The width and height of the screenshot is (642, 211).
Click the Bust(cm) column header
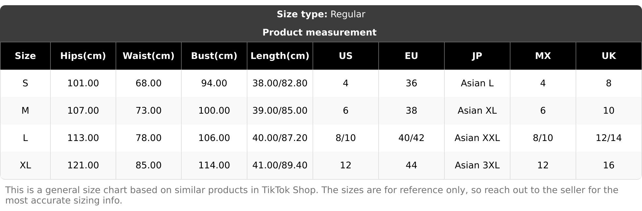[x=214, y=56]
